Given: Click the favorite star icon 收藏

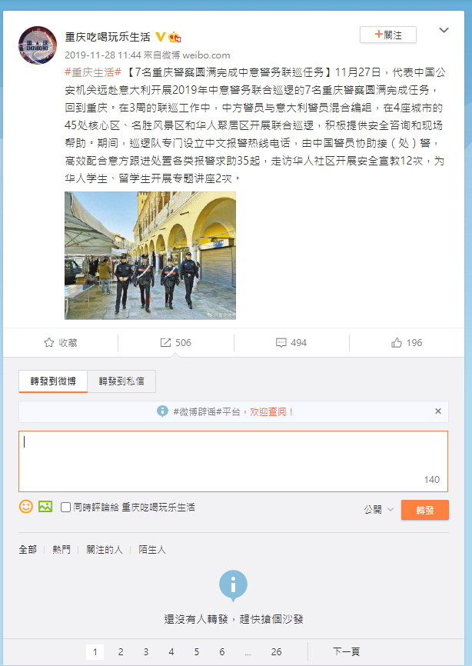Looking at the screenshot, I should [49, 343].
